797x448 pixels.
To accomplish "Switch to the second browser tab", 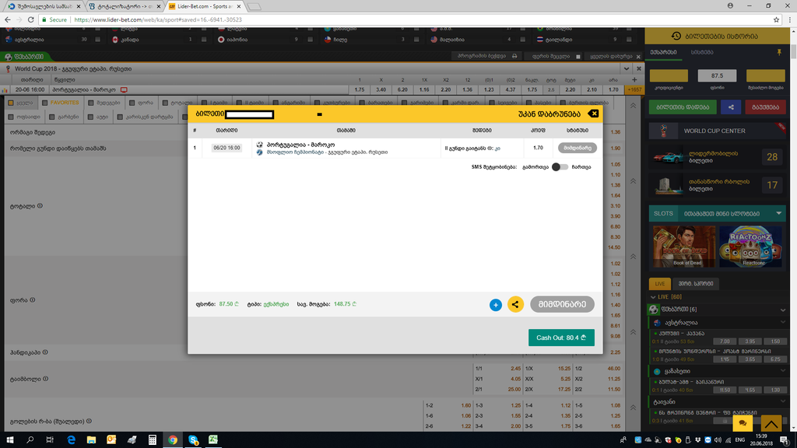I will [124, 6].
